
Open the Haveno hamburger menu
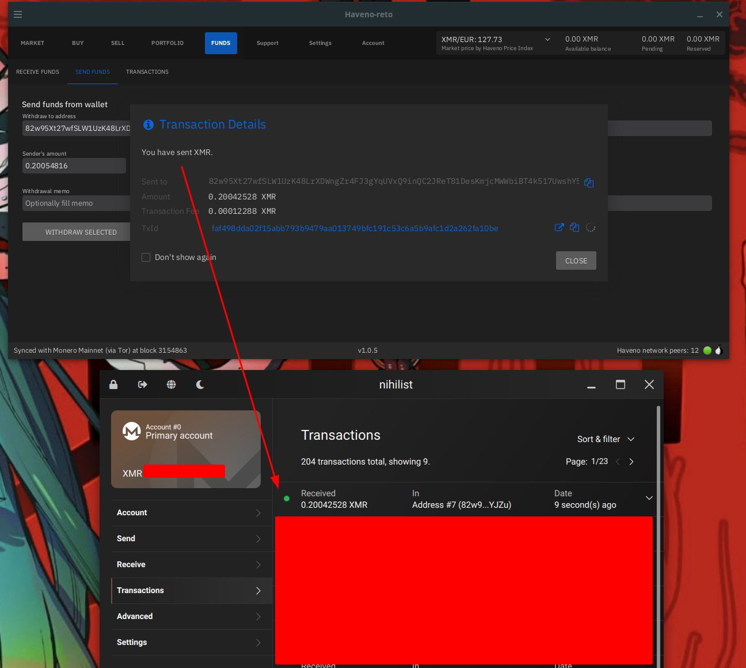18,14
